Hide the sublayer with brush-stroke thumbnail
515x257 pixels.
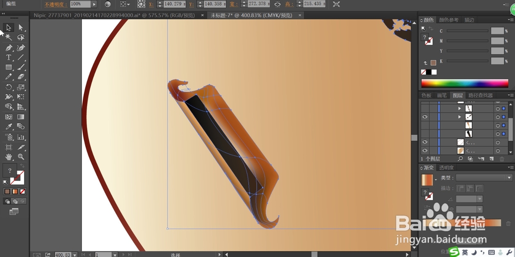pos(425,117)
